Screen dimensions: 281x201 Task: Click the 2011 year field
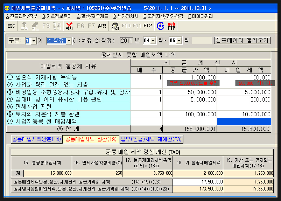coord(127,41)
